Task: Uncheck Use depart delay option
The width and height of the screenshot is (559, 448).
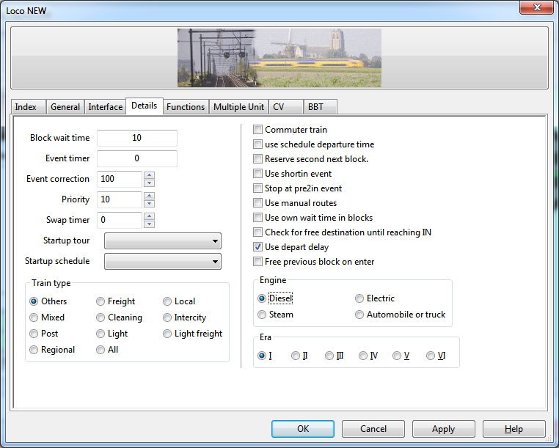Action: tap(258, 247)
